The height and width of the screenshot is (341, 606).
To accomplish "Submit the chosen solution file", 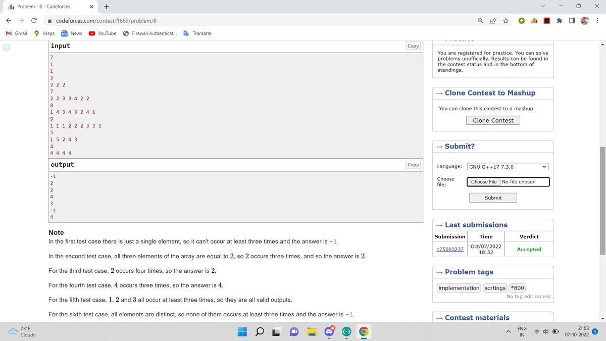I will [x=493, y=198].
